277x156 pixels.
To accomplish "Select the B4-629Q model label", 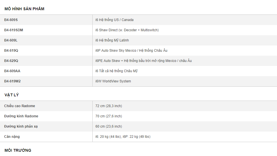I will pyautogui.click(x=11, y=61).
